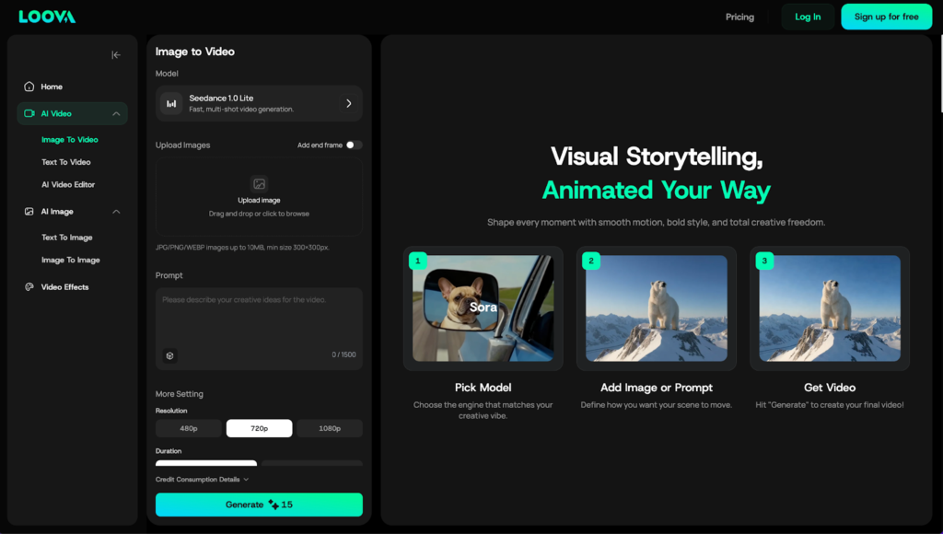The width and height of the screenshot is (943, 534).
Task: Click the Generate button
Action: tap(259, 505)
